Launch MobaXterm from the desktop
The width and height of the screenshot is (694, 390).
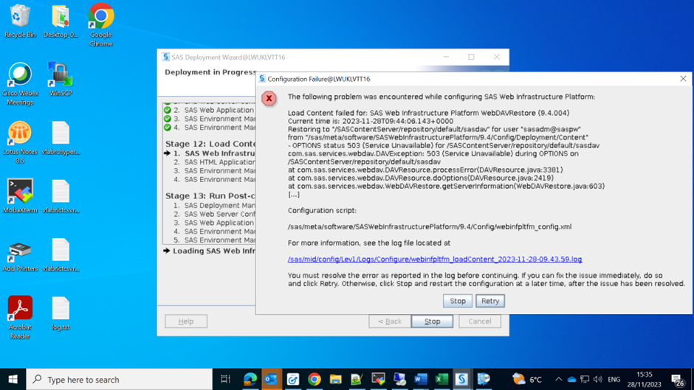pos(20,196)
